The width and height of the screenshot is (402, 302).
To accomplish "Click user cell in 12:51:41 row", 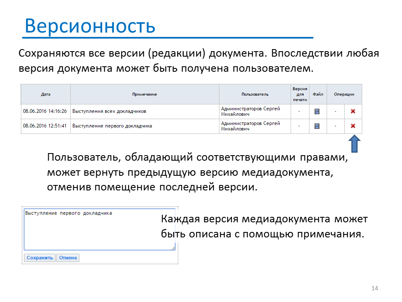I will click(255, 126).
